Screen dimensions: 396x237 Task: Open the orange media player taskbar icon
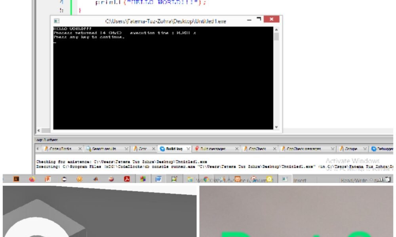pos(79,179)
